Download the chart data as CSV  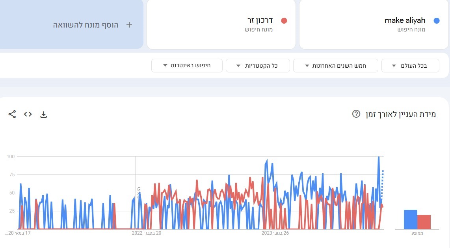43,115
